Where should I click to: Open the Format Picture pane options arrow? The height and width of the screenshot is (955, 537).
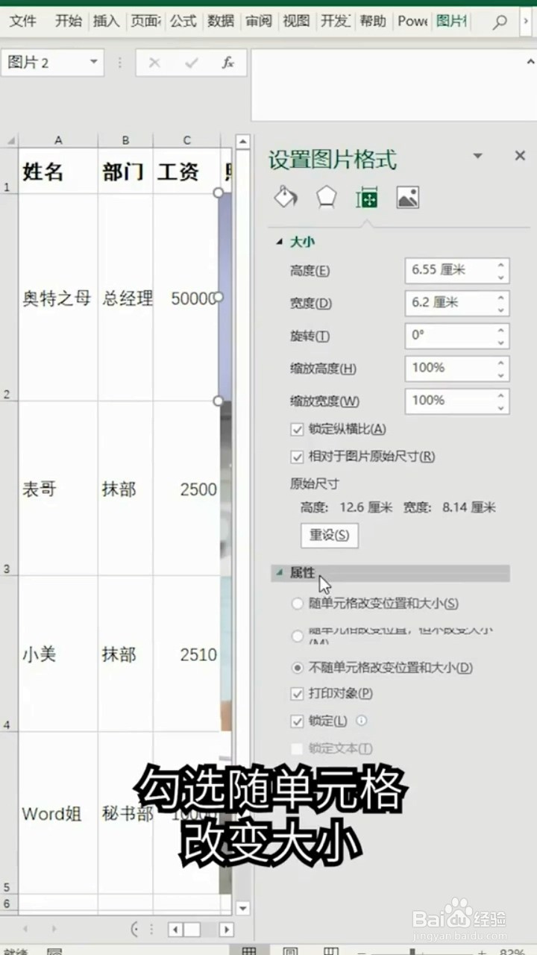coord(477,156)
